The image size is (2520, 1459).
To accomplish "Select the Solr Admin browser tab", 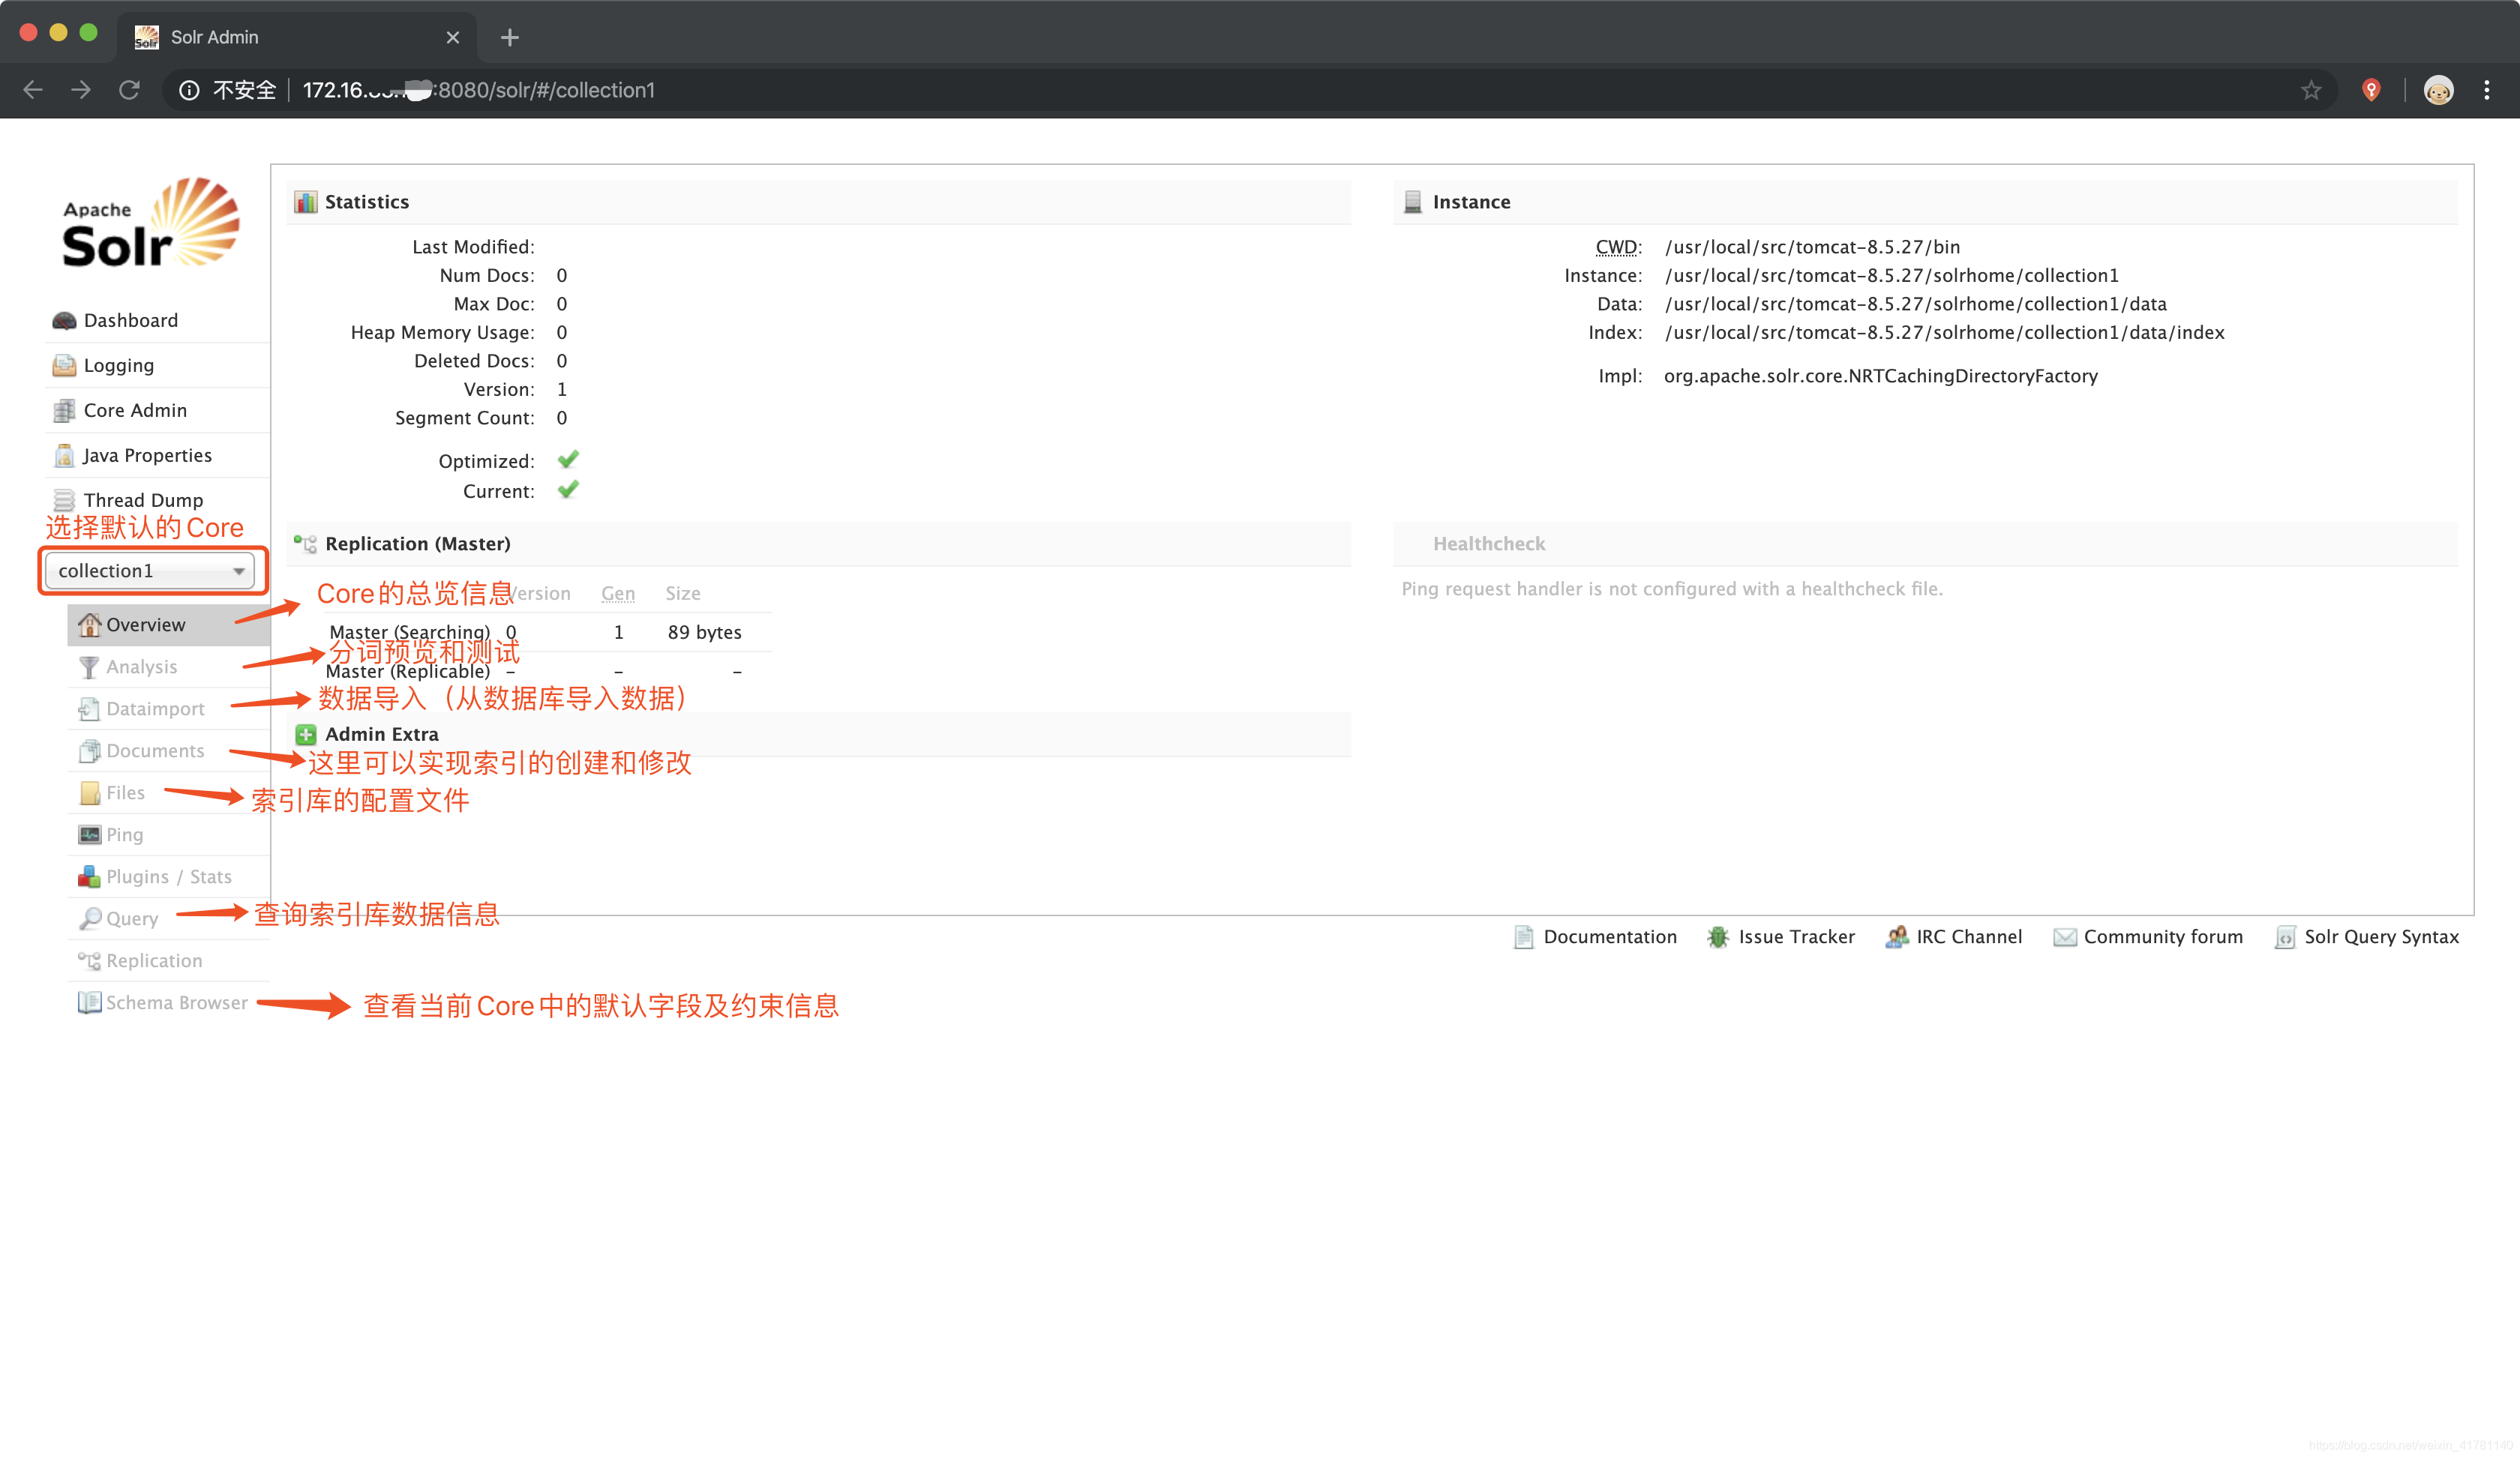I will [x=297, y=37].
